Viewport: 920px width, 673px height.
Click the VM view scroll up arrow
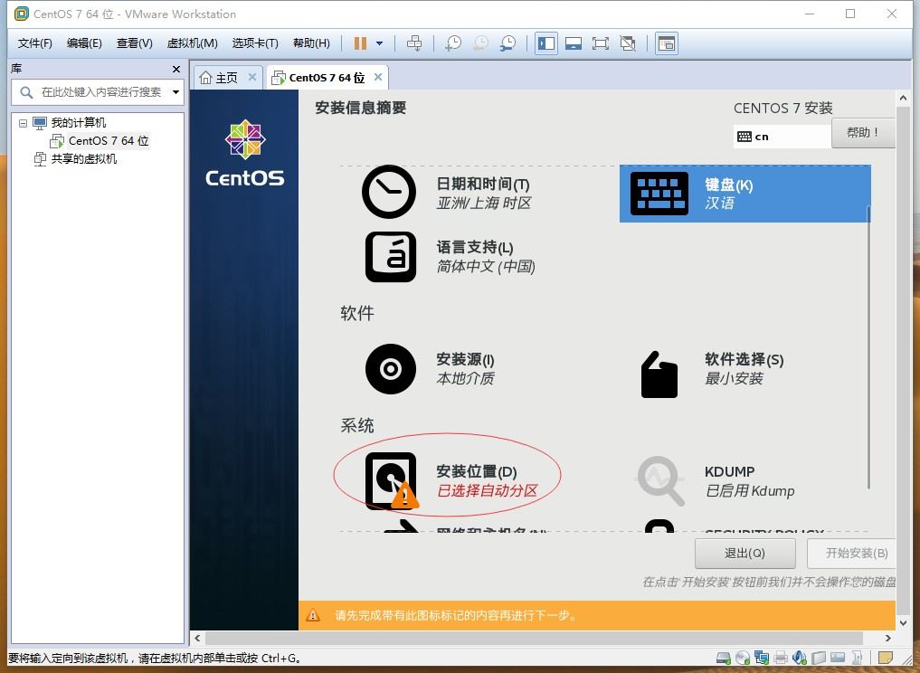[904, 99]
